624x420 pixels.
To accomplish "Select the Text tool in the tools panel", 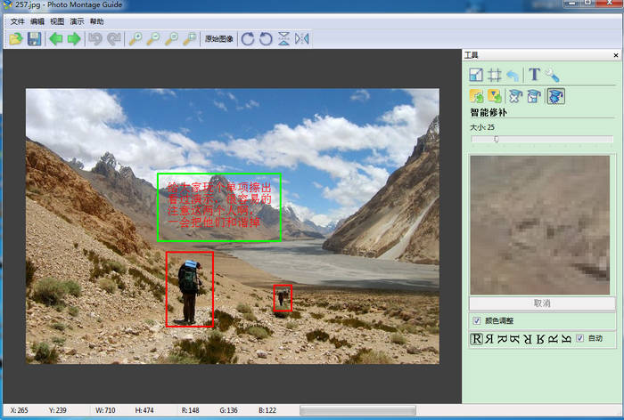I will pos(534,76).
